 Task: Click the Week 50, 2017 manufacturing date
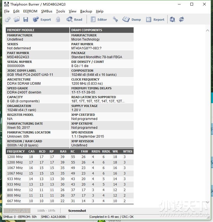click(x=19, y=128)
